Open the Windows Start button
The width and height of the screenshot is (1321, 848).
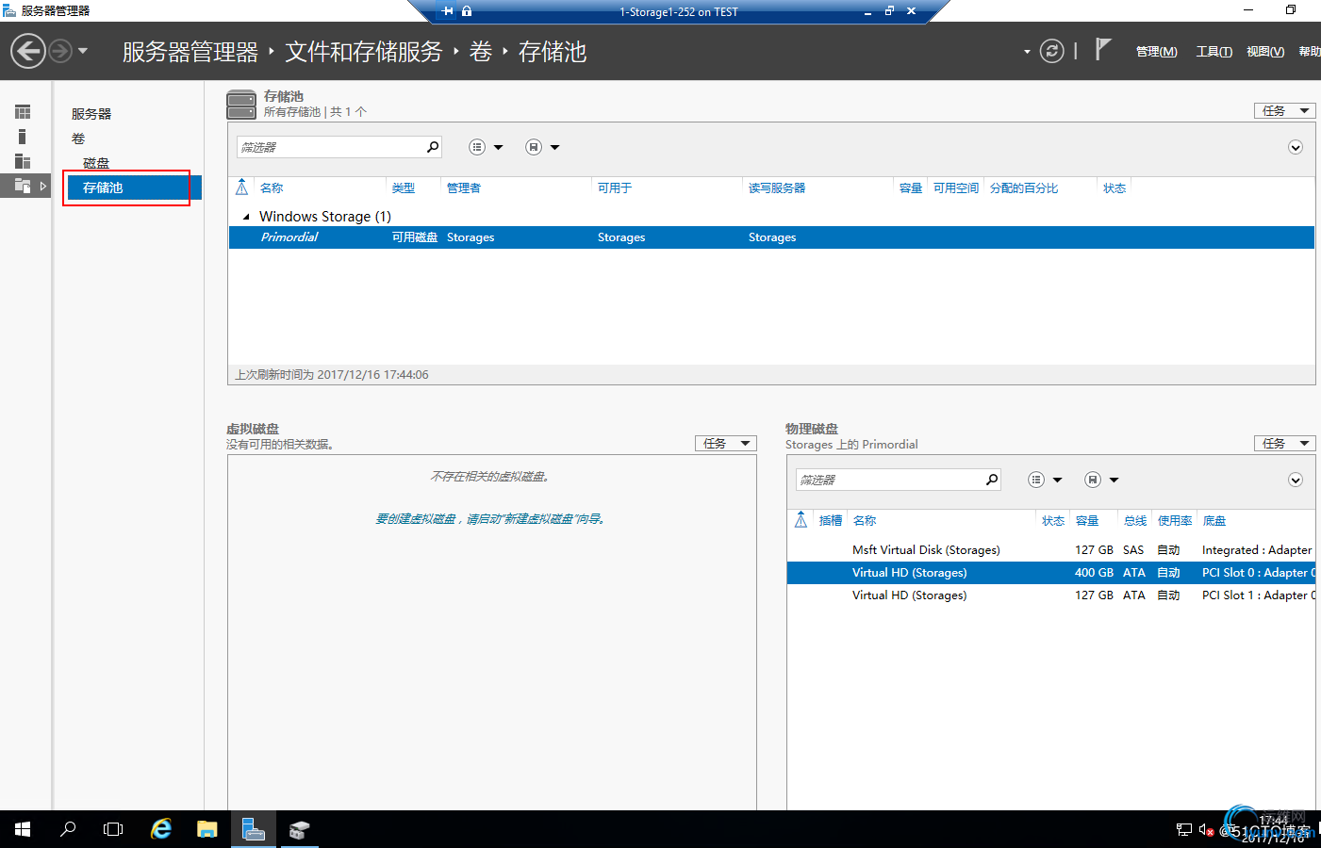pos(23,829)
